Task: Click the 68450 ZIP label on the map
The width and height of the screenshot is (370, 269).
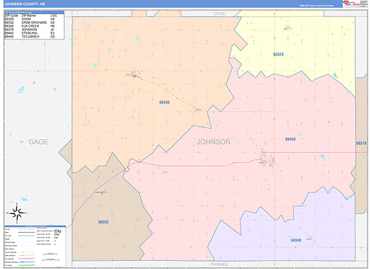Action: pos(290,139)
